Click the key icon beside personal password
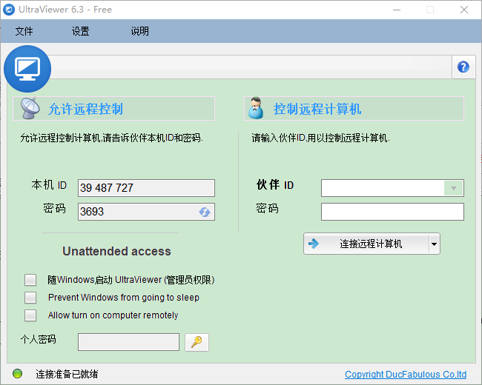The width and height of the screenshot is (482, 385). pos(197,342)
